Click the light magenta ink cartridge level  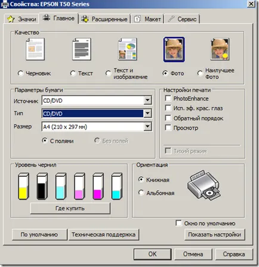(x=79, y=186)
